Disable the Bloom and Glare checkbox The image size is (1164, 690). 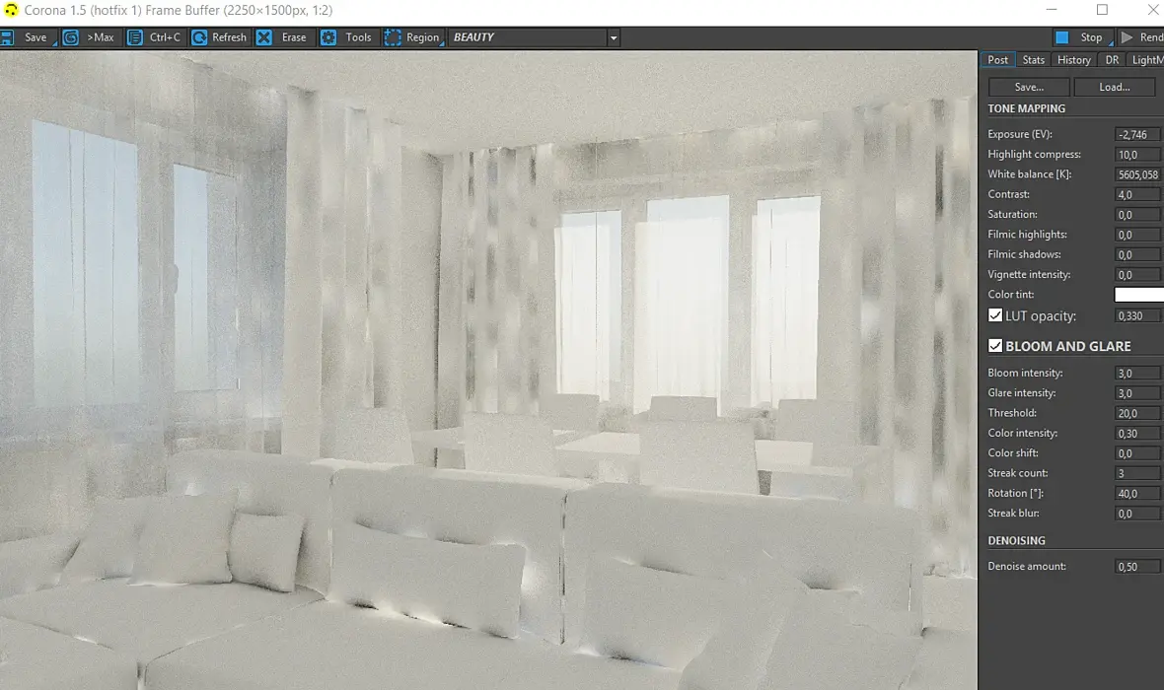(x=995, y=346)
